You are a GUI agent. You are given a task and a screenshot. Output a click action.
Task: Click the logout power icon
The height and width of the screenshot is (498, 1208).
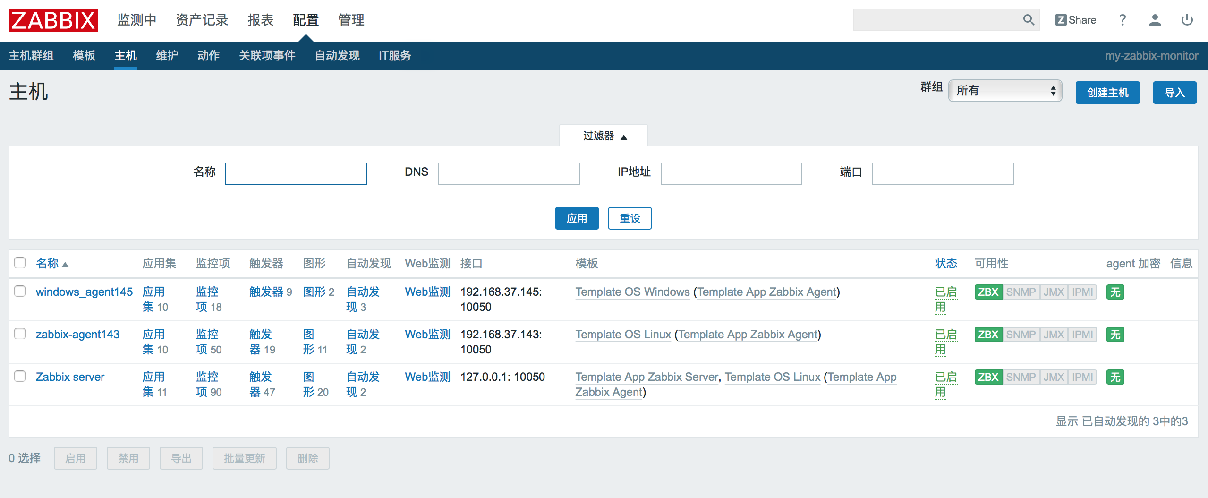(x=1187, y=20)
